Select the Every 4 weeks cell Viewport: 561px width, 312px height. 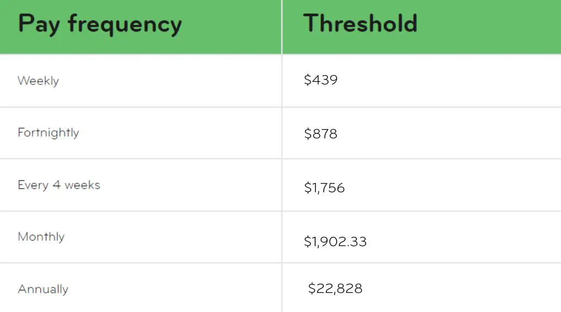(59, 185)
